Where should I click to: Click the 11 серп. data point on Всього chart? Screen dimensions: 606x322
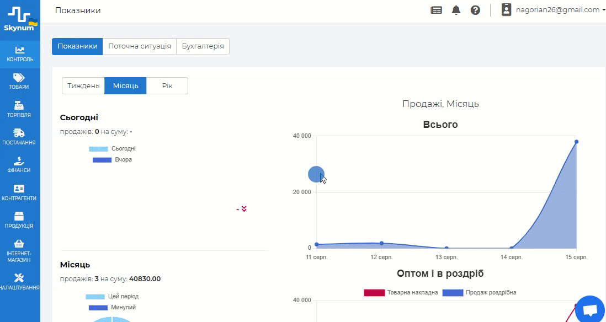click(317, 244)
